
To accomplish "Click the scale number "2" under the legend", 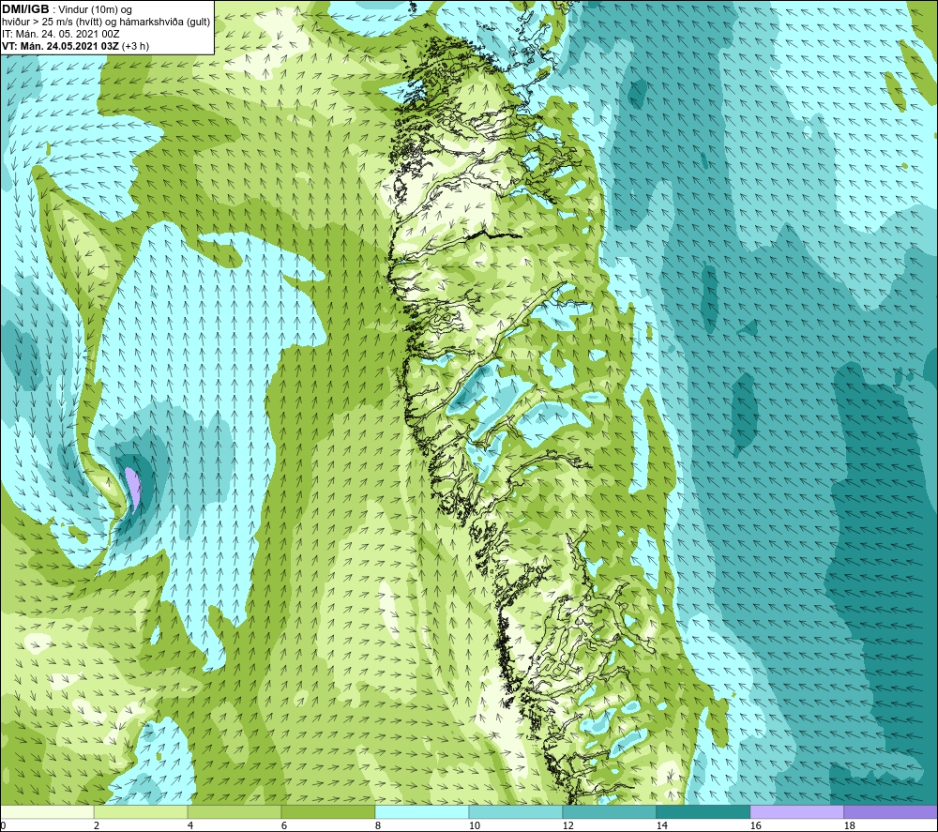I will [x=97, y=825].
